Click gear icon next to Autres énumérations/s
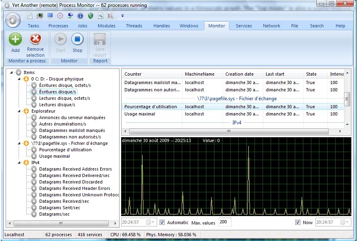Screen dimensions: 357x241 point(34,124)
